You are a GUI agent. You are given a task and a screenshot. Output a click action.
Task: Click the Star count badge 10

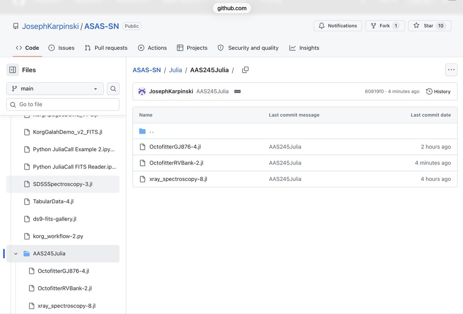coord(441,25)
